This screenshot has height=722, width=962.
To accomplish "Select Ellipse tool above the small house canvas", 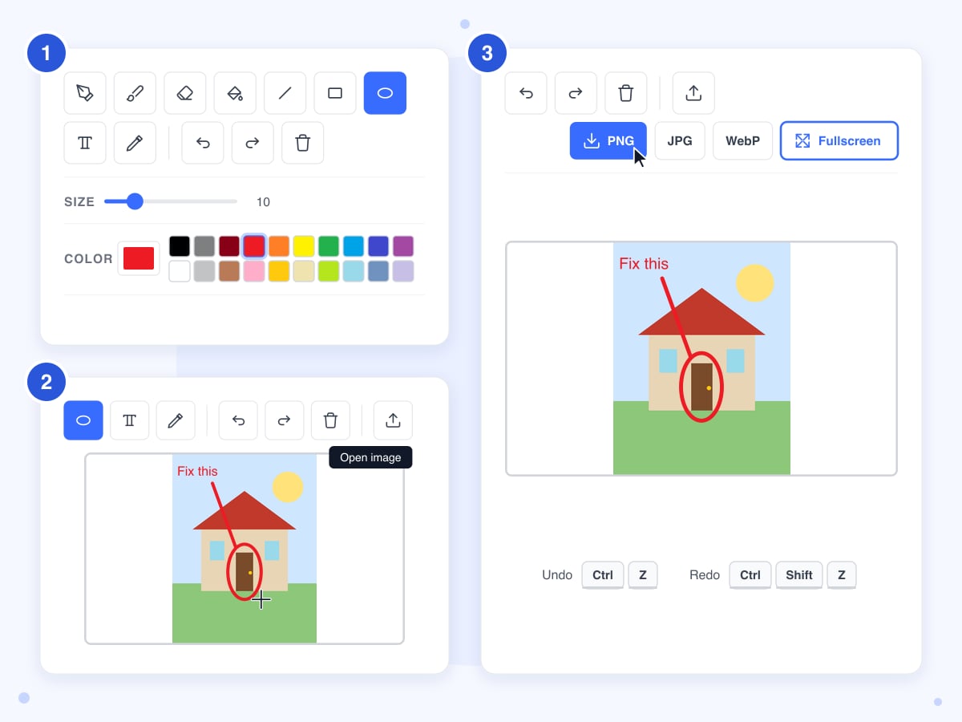I will click(x=83, y=420).
